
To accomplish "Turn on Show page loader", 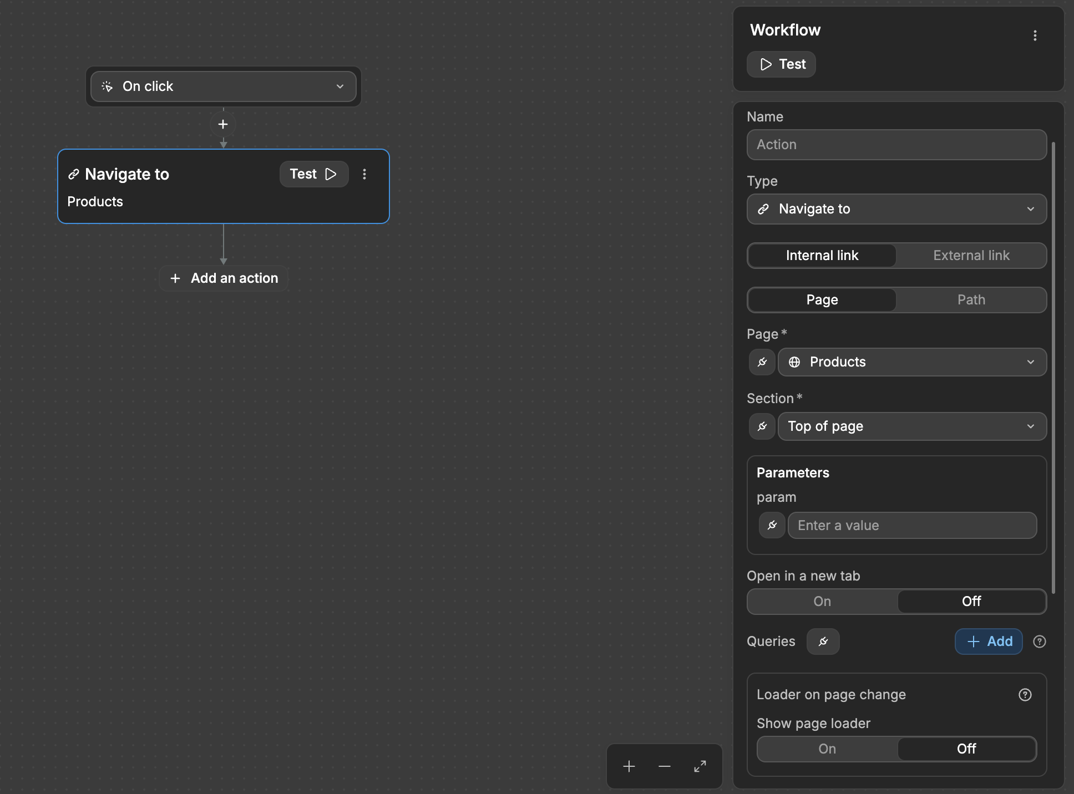I will tap(827, 749).
